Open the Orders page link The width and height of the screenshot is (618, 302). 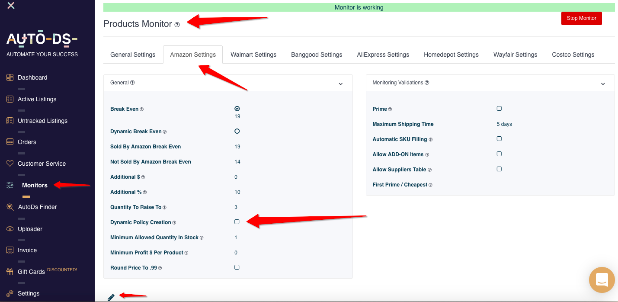27,142
